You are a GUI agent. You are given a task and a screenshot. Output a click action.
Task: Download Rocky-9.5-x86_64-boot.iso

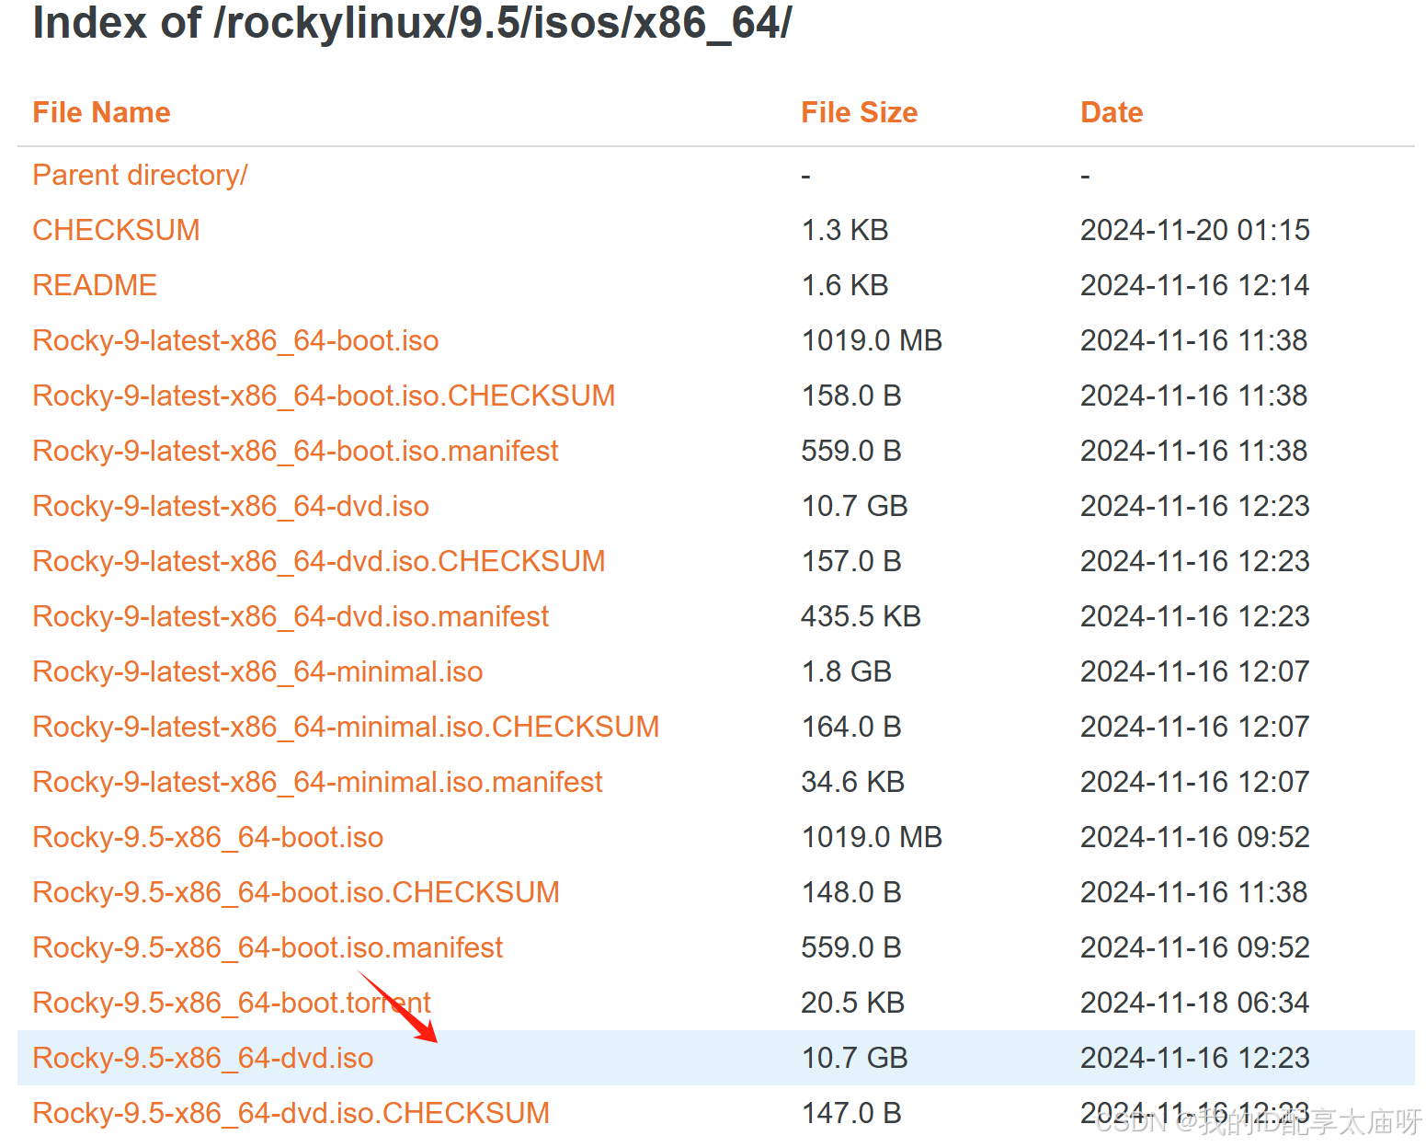[x=208, y=837]
